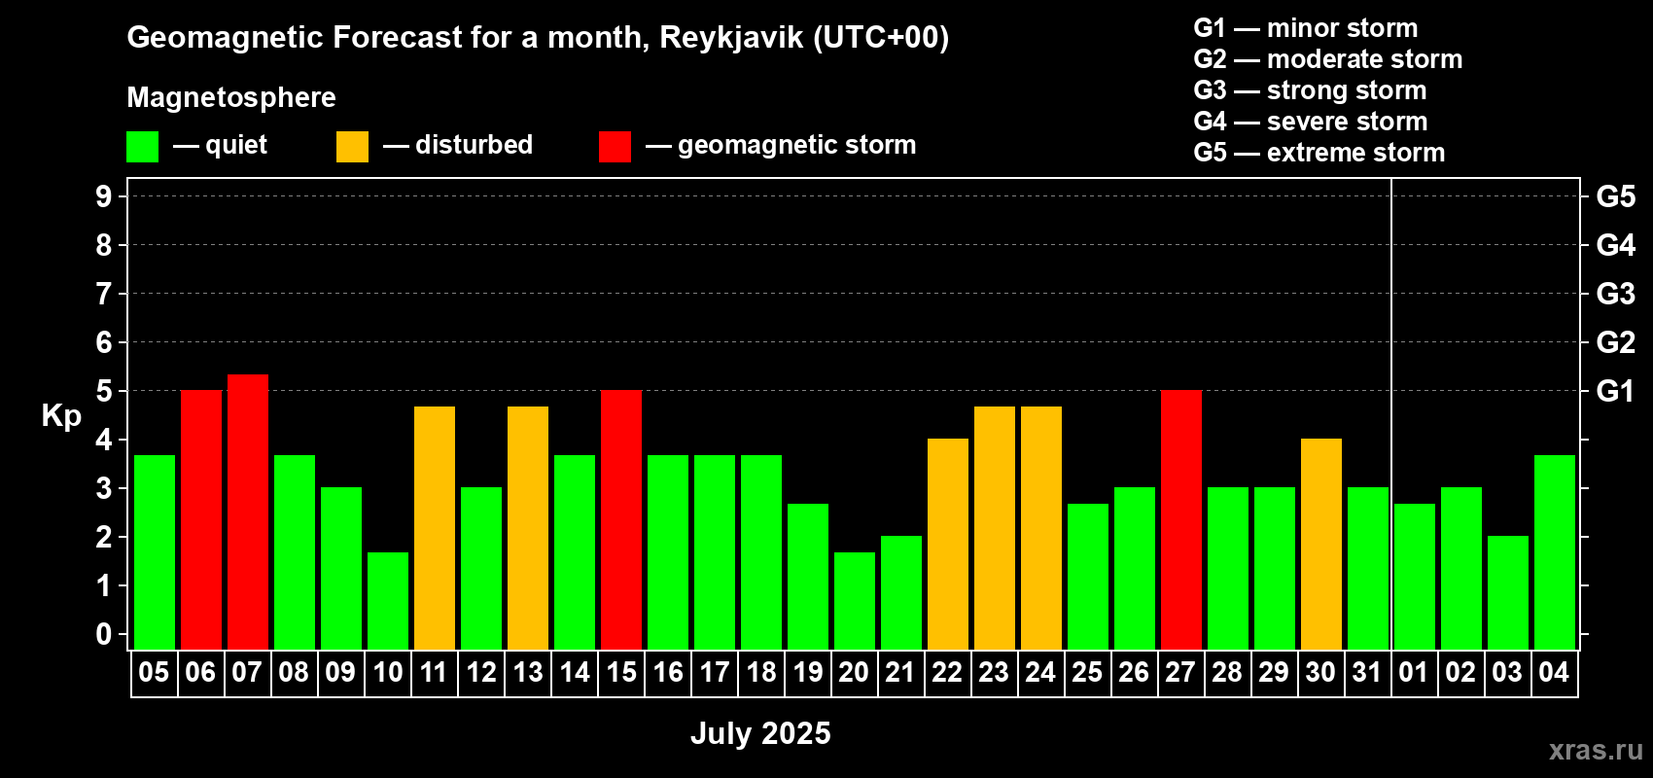Click the 'G3 — strong storm' legend line
This screenshot has height=778, width=1653.
(x=1310, y=90)
